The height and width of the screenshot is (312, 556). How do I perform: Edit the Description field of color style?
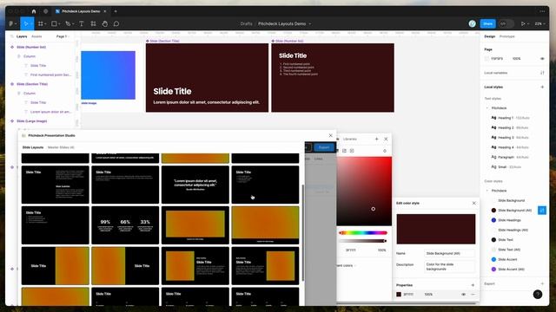click(x=449, y=267)
